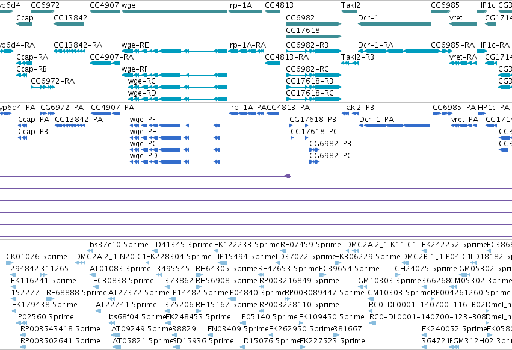The image size is (512, 350).
Task: Select the CG17618-PB protein label
Action: tap(313, 120)
